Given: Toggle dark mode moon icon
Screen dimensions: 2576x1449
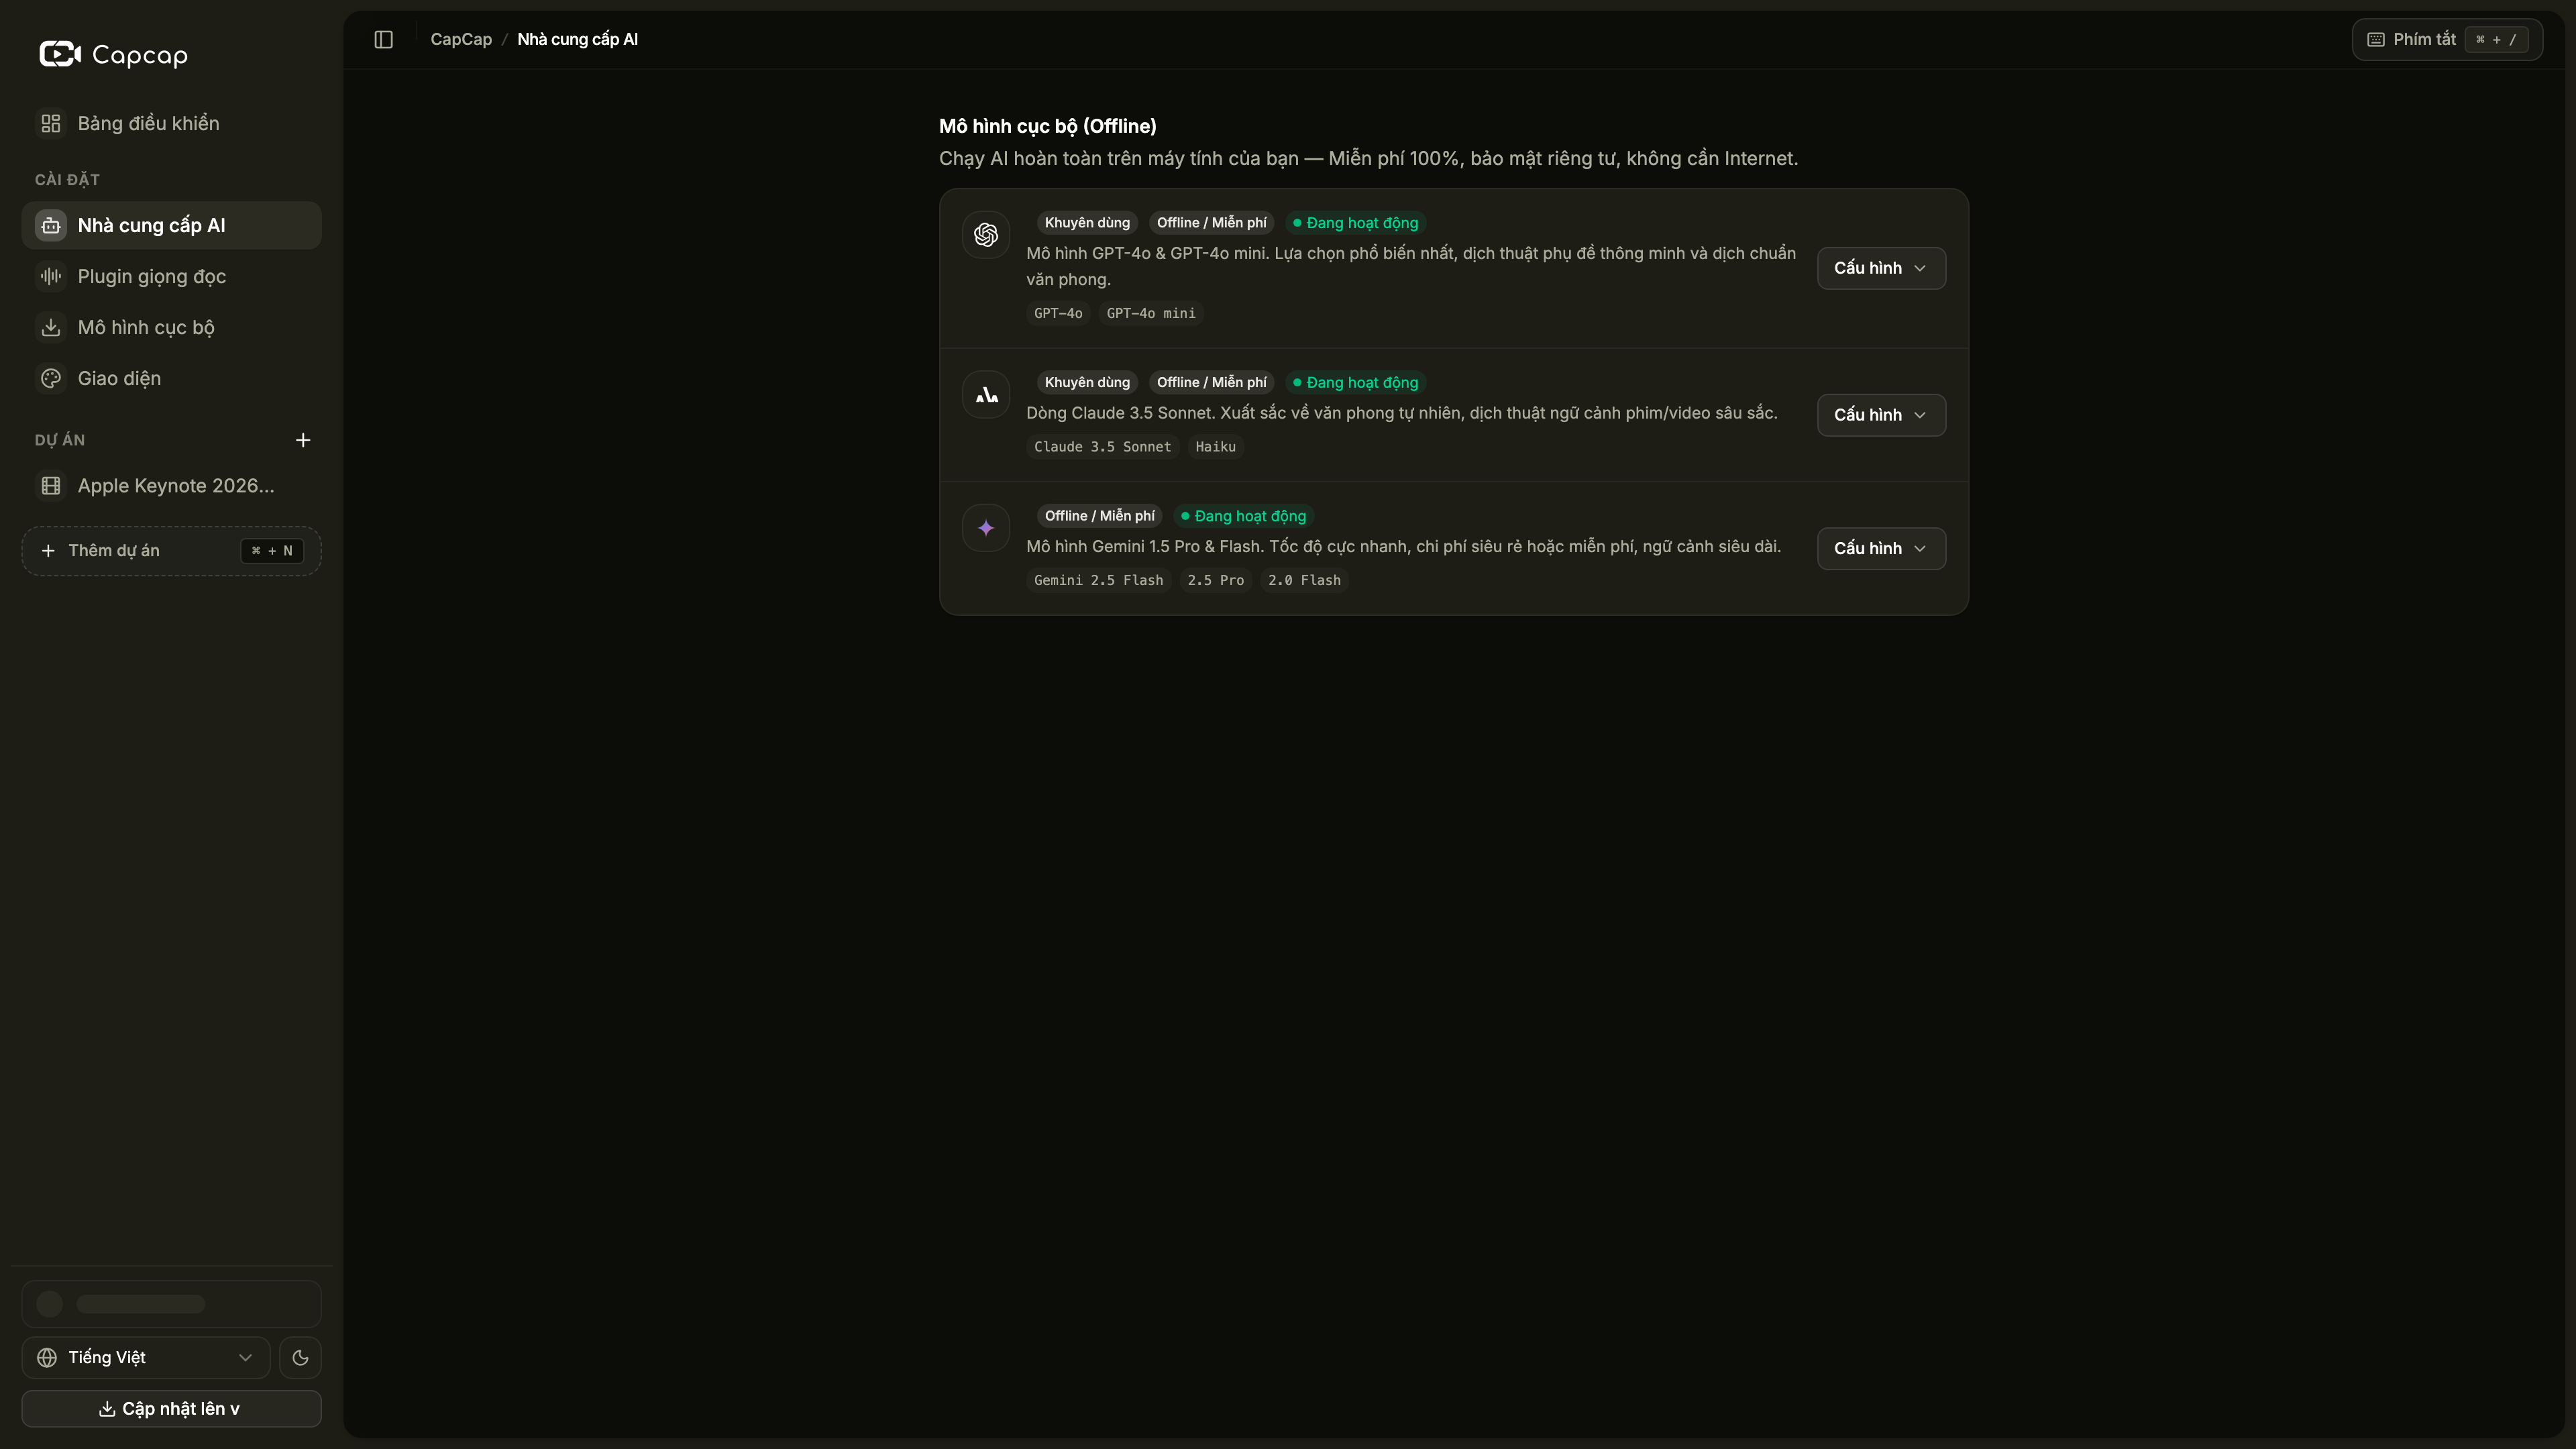Looking at the screenshot, I should 300,1357.
